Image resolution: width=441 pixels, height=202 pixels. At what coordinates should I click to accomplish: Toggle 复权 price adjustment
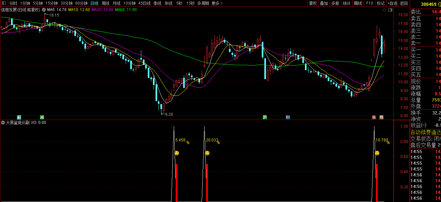313,3
